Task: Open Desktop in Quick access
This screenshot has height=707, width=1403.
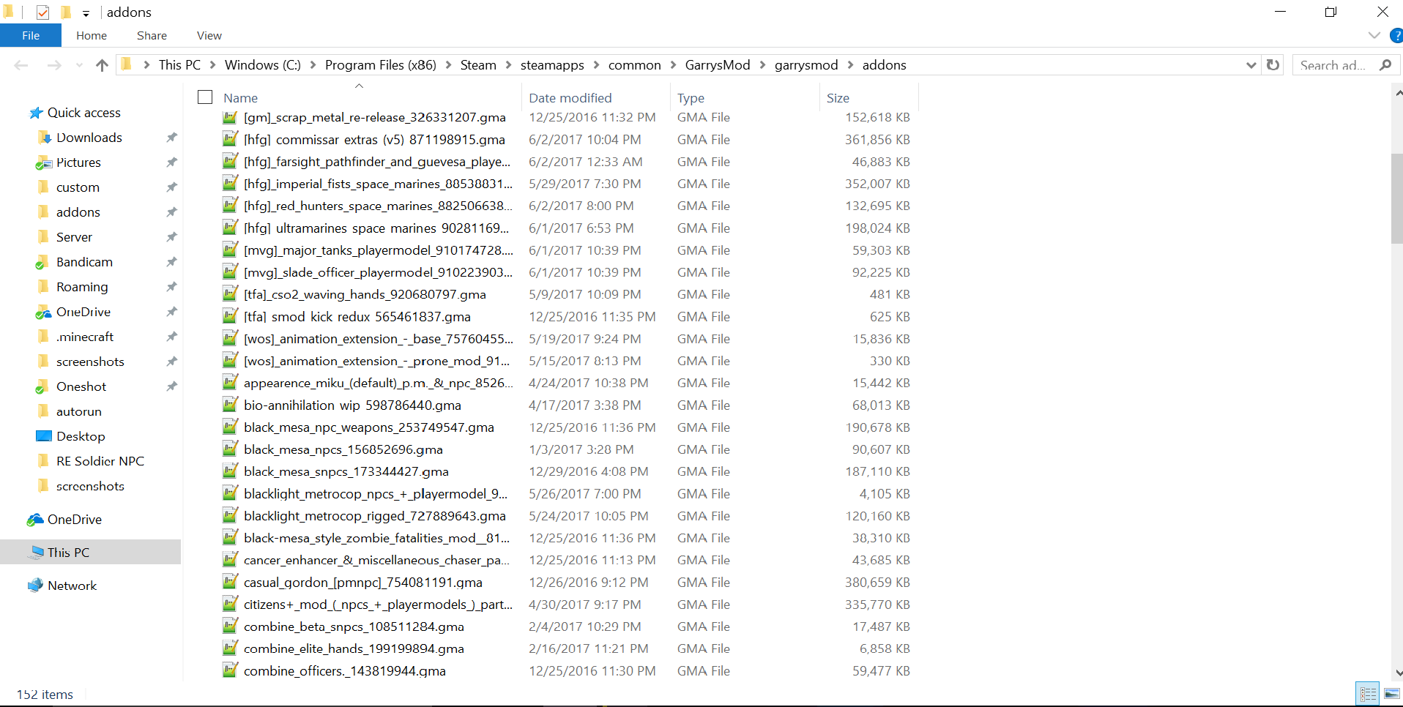Action: click(x=81, y=436)
